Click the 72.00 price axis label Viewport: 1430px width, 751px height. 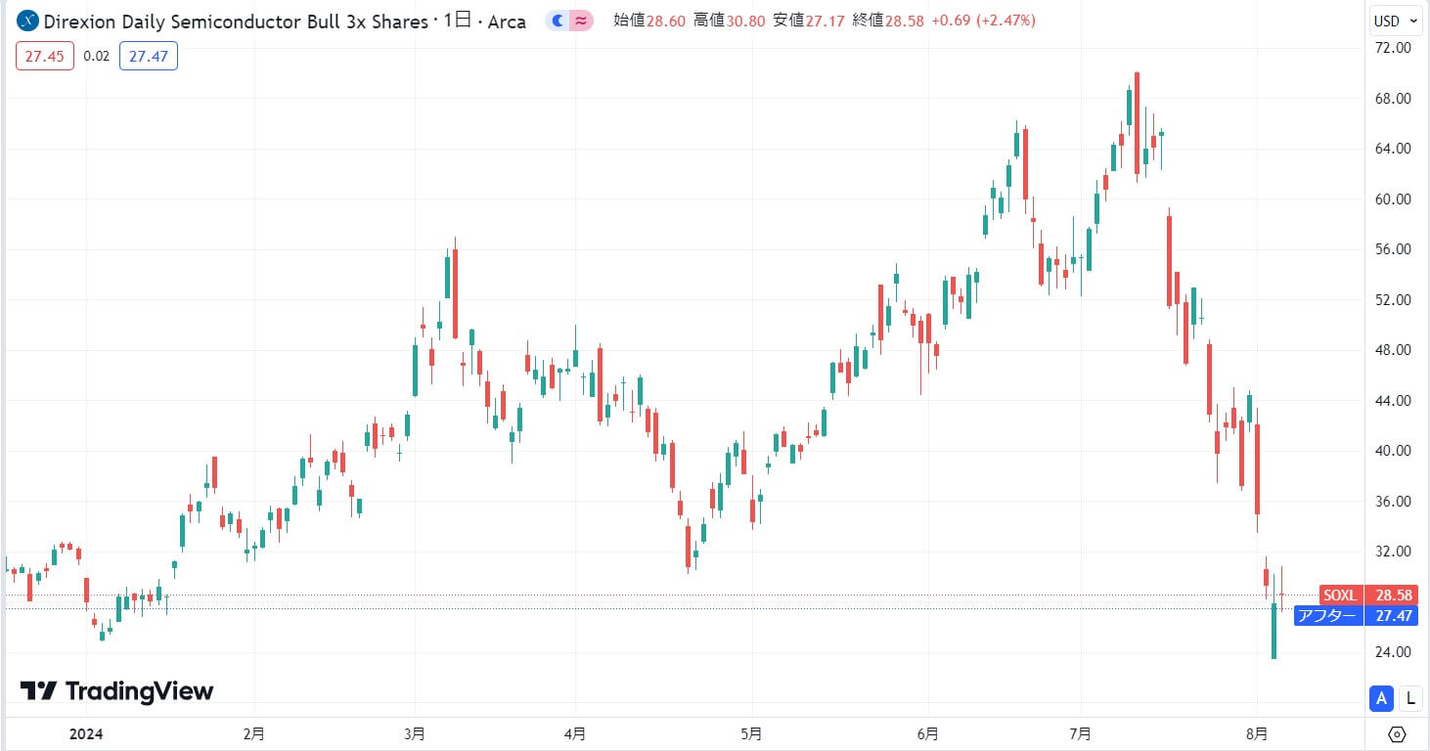click(x=1393, y=48)
